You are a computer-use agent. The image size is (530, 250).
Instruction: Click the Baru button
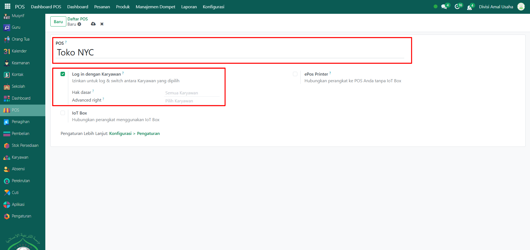[58, 22]
